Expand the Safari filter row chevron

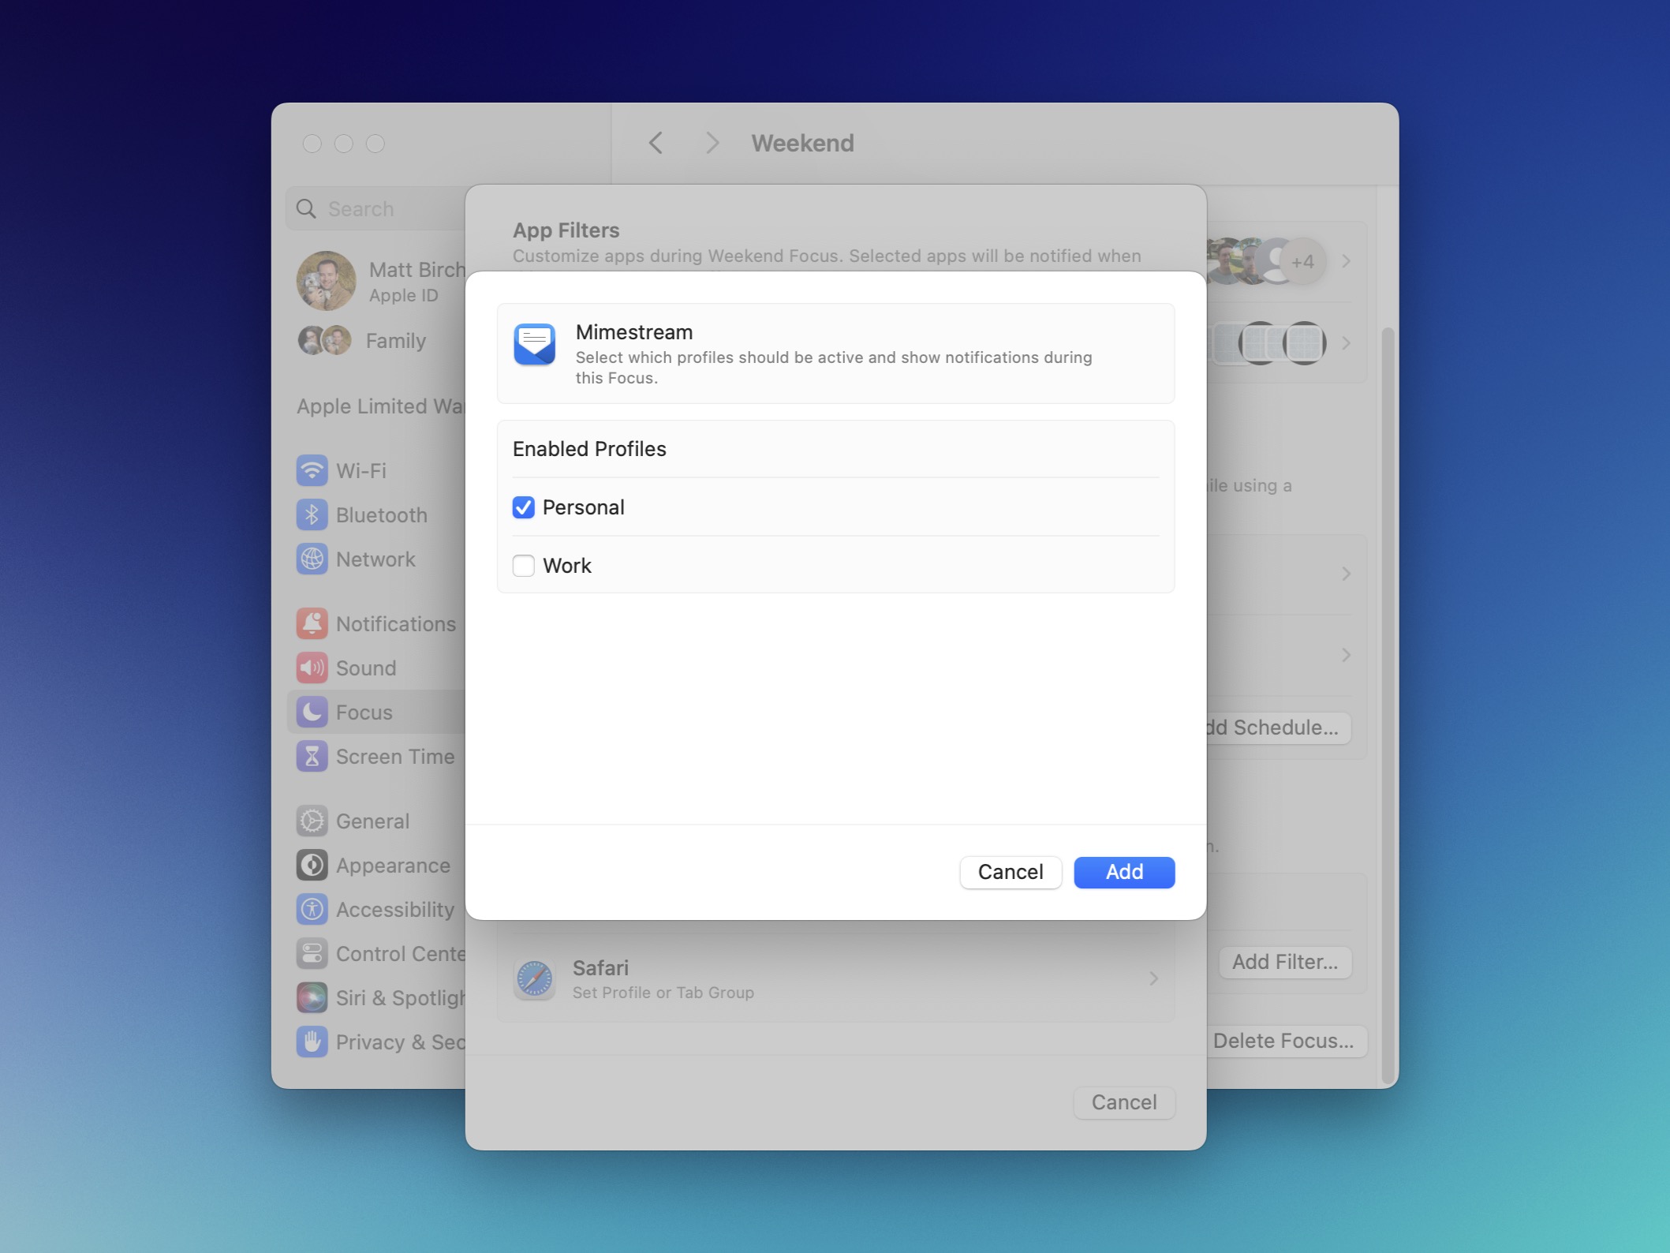point(1153,978)
